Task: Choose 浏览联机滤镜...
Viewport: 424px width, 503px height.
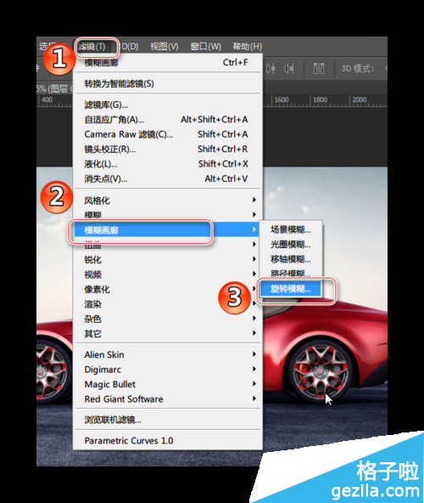Action: click(167, 419)
